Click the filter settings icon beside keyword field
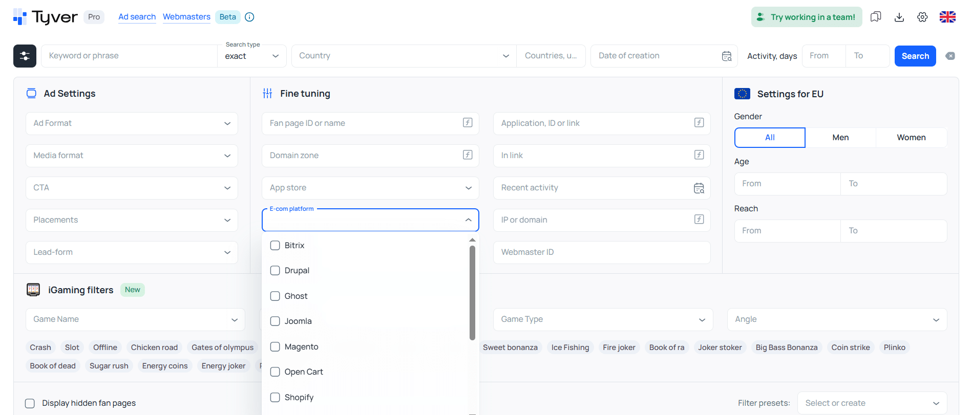 25,56
